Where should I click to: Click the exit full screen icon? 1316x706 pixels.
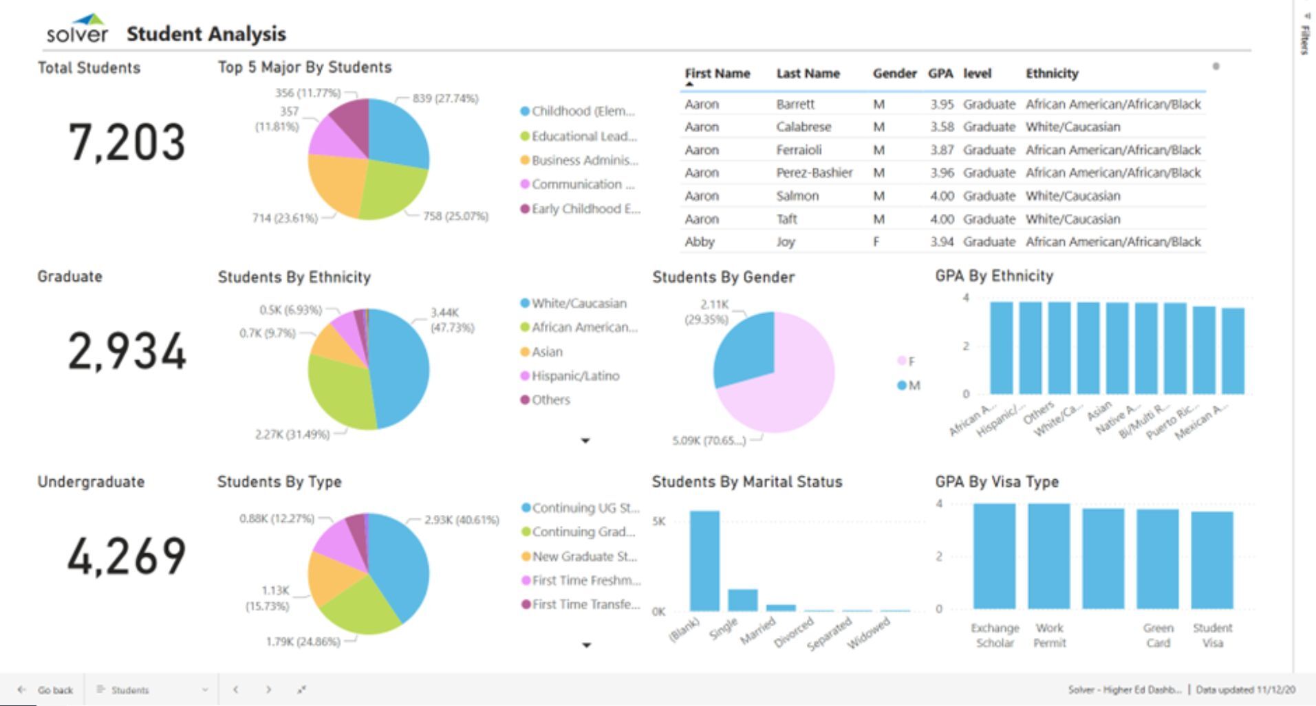(x=301, y=690)
